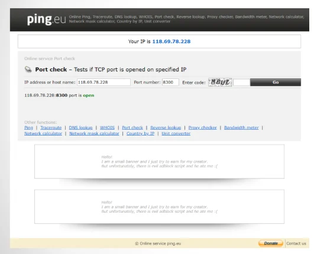Click the Donate button

271,243
